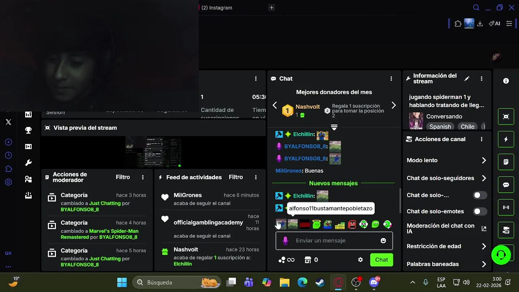The height and width of the screenshot is (292, 519).
Task: Toggle Chat de solo-emotes switch
Action: point(480,211)
